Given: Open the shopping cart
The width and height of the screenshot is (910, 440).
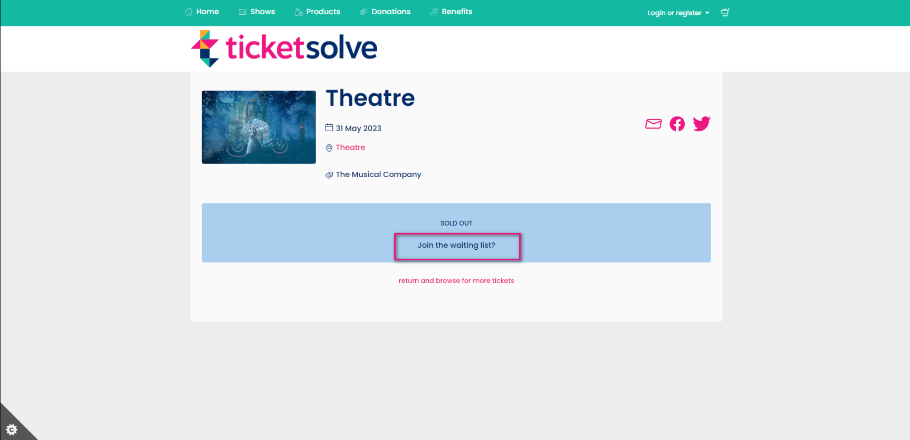Looking at the screenshot, I should click(725, 12).
